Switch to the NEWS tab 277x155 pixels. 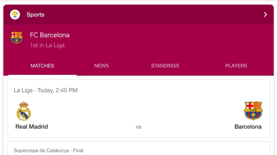click(102, 66)
